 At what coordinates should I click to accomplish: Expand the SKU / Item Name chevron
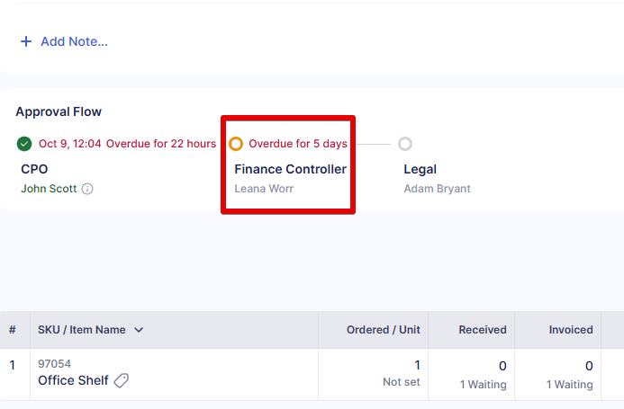point(139,330)
